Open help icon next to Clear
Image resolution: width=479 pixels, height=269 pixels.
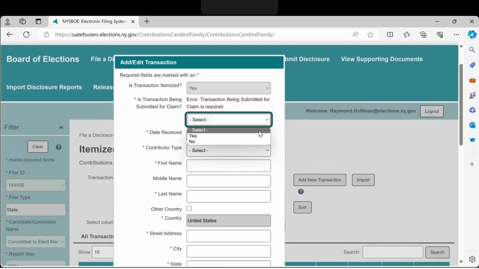pyautogui.click(x=58, y=147)
